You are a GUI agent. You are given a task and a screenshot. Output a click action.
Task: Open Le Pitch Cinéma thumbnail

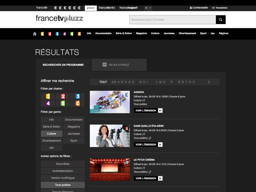coord(110,169)
